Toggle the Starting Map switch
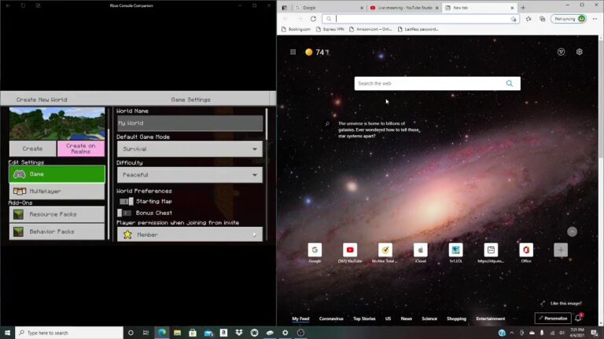604x339 pixels. coord(124,202)
